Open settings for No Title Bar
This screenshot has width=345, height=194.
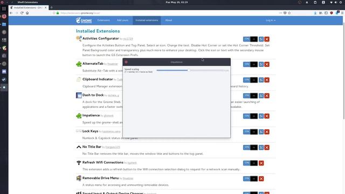point(261,147)
